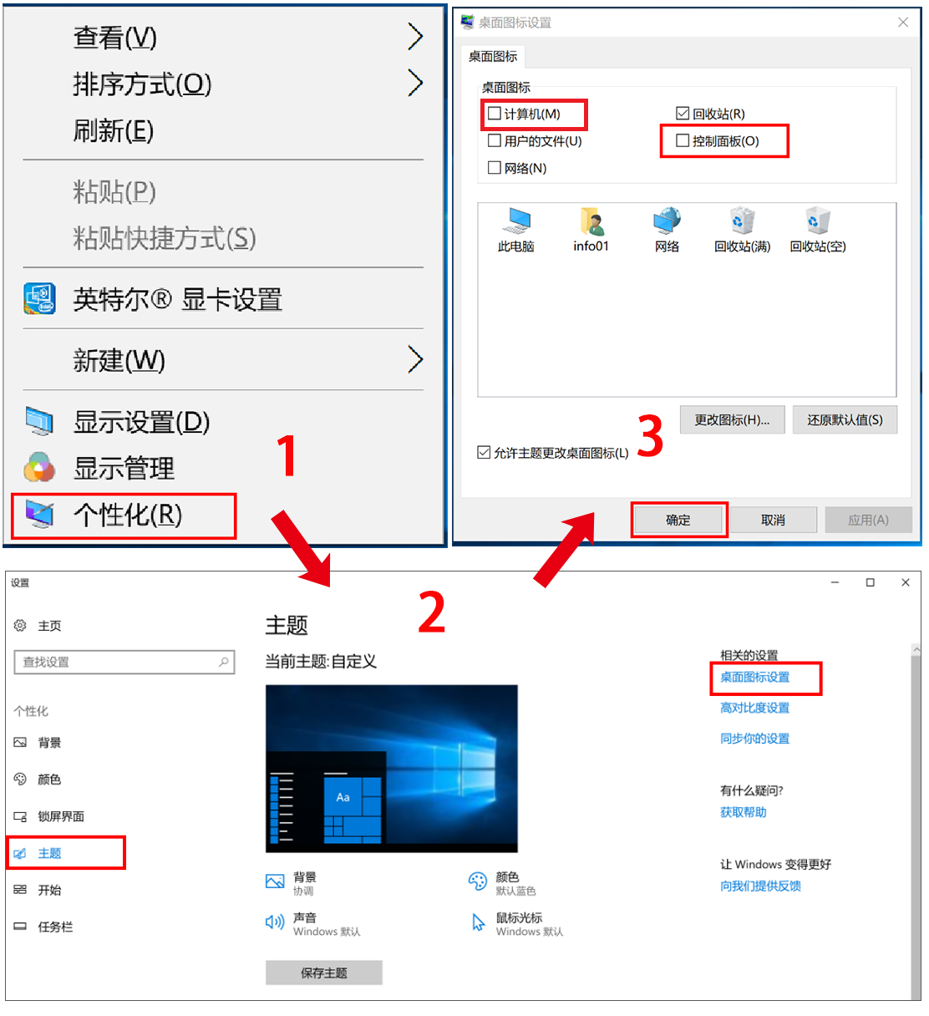Enable the 控制面板(O) checkbox
Viewport: 929px width, 1016px height.
point(683,140)
